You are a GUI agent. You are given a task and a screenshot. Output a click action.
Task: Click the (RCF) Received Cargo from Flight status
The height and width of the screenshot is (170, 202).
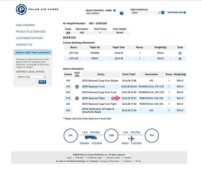tap(99, 104)
